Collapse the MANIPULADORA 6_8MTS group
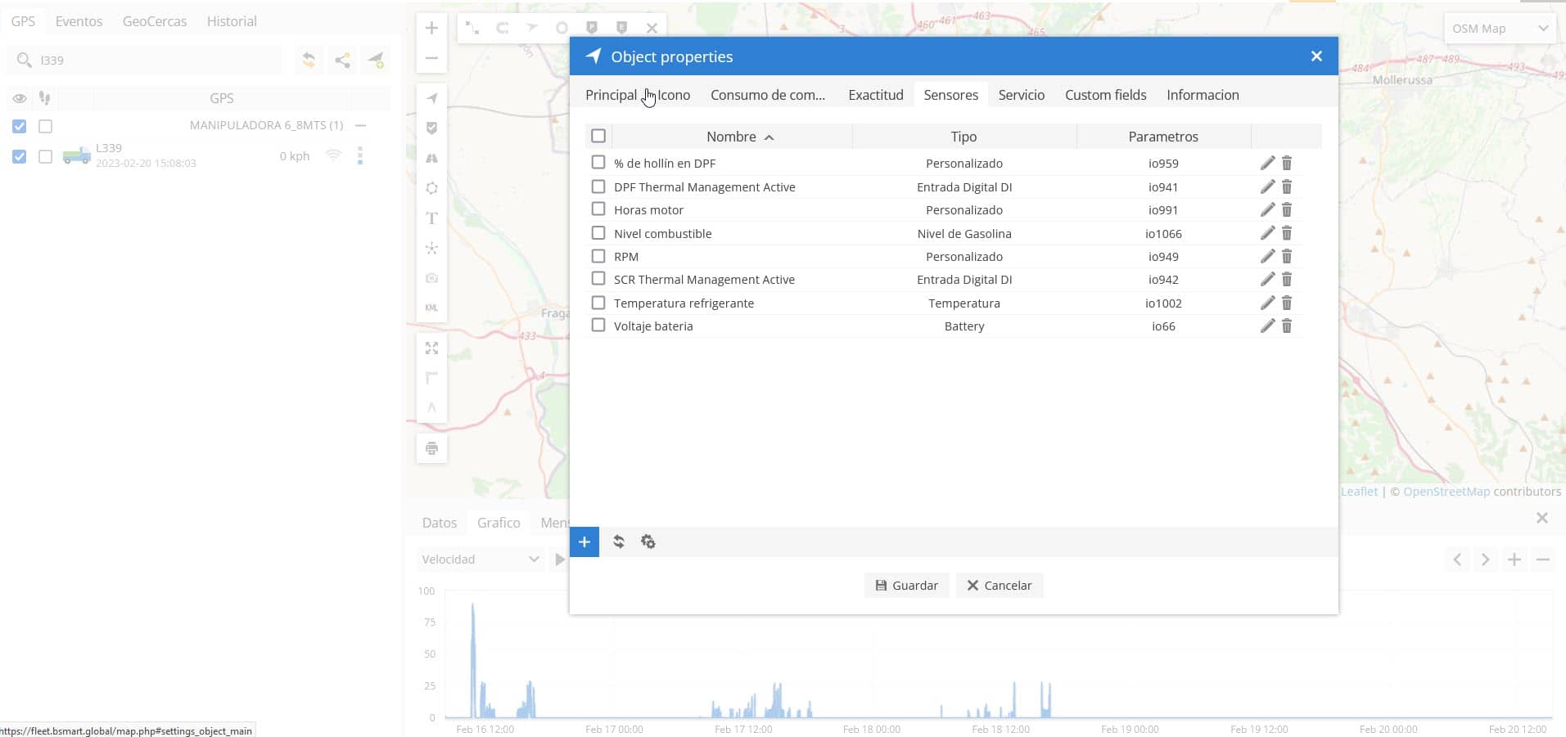Image resolution: width=1566 pixels, height=737 pixels. 361,125
